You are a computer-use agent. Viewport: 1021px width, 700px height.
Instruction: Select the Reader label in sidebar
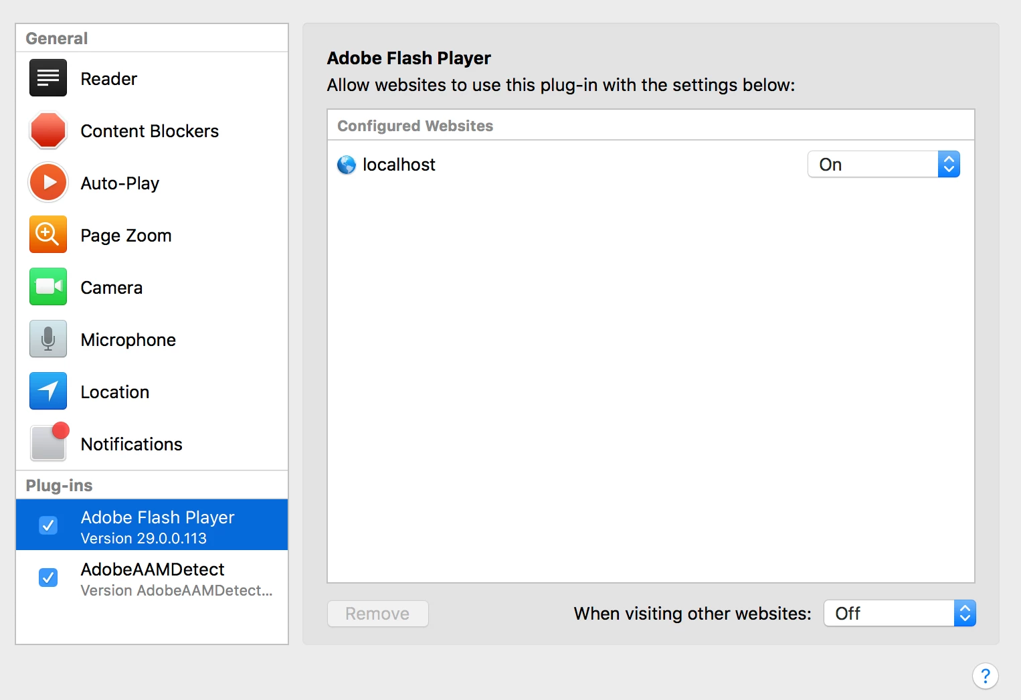click(x=109, y=79)
